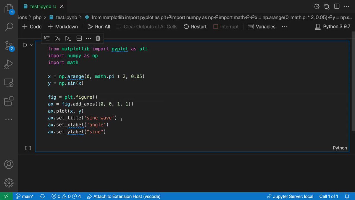Split cell icon in cell toolbar
The image size is (355, 200).
click(x=79, y=38)
